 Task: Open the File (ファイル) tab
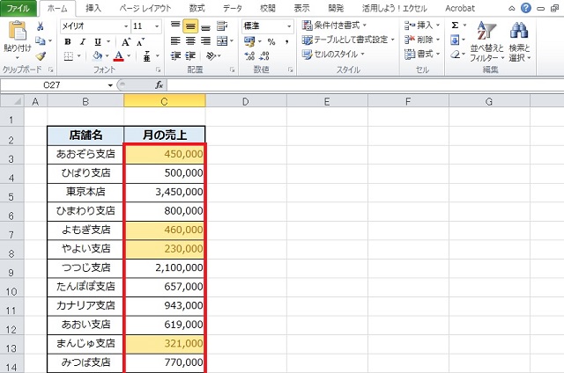pos(19,8)
